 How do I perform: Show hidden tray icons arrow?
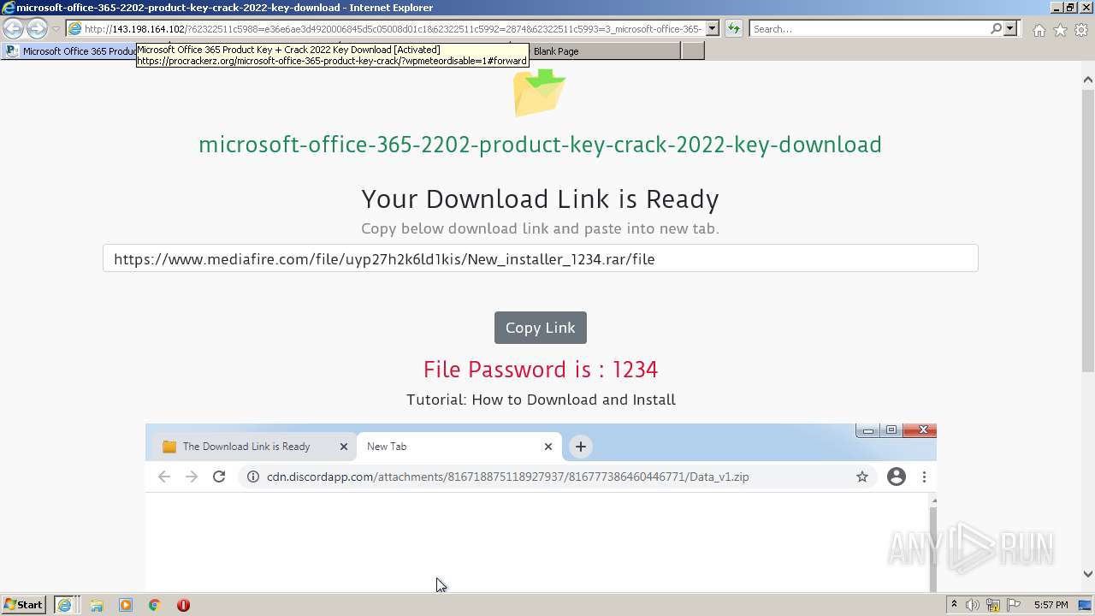[954, 605]
